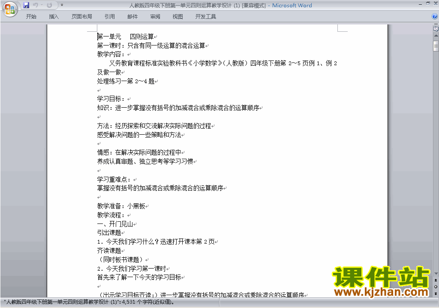439x308 pixels.
Task: Click the line 养成认真审题、独立思考等学习习惯
Action: point(145,161)
